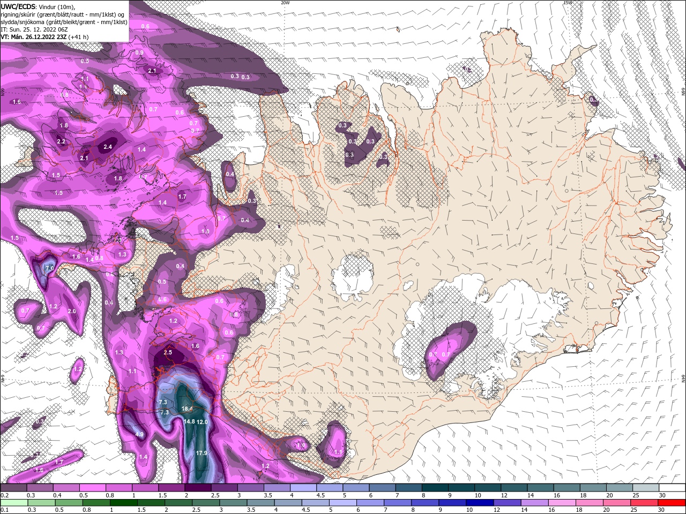Select top-row legend swatch between 0.2 and 0.3
686x514 pixels.
coord(13,488)
